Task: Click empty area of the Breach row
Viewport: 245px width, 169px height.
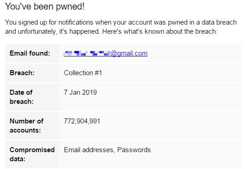Action: pos(172,73)
